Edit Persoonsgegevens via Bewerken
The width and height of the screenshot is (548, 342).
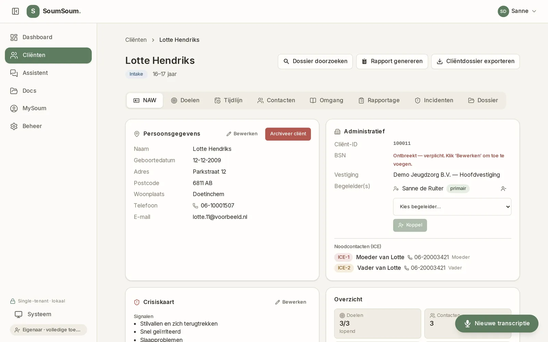tap(242, 134)
